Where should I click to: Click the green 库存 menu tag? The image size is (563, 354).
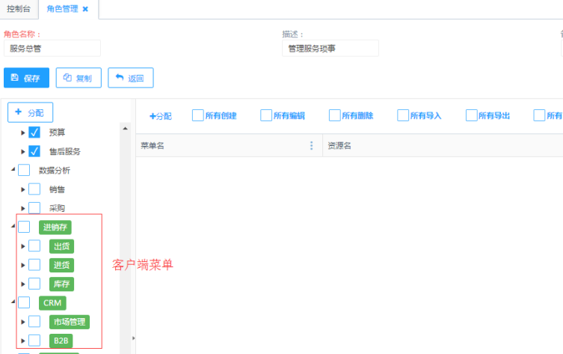(x=62, y=284)
